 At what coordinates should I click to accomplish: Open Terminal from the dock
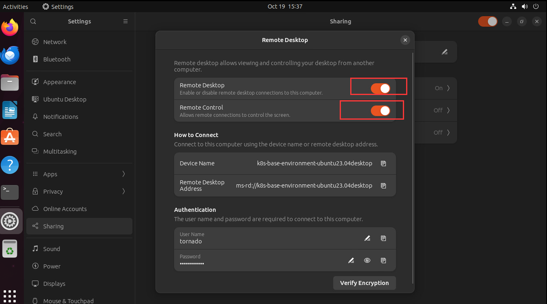10,192
